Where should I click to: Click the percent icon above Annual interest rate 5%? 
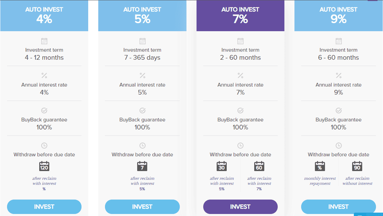(x=143, y=75)
